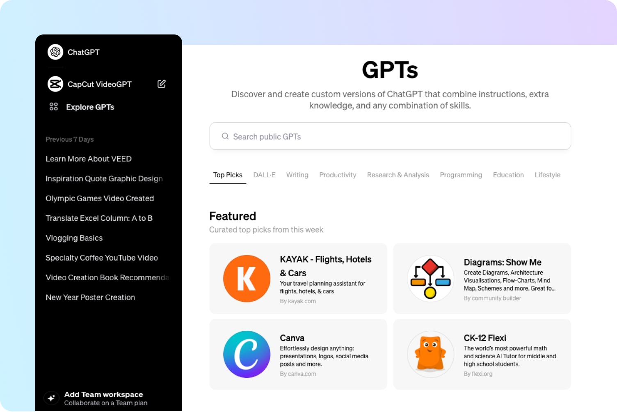The image size is (617, 412).
Task: Switch to the DALL·E tab
Action: (x=264, y=175)
